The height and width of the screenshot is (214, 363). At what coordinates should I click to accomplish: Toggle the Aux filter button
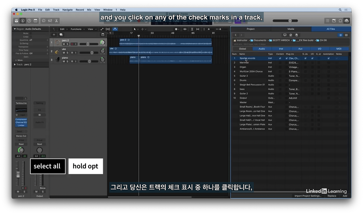point(300,49)
